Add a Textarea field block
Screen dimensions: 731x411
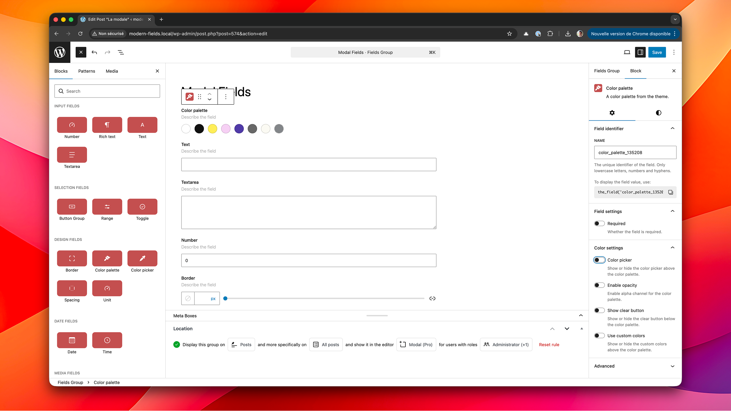pos(72,155)
